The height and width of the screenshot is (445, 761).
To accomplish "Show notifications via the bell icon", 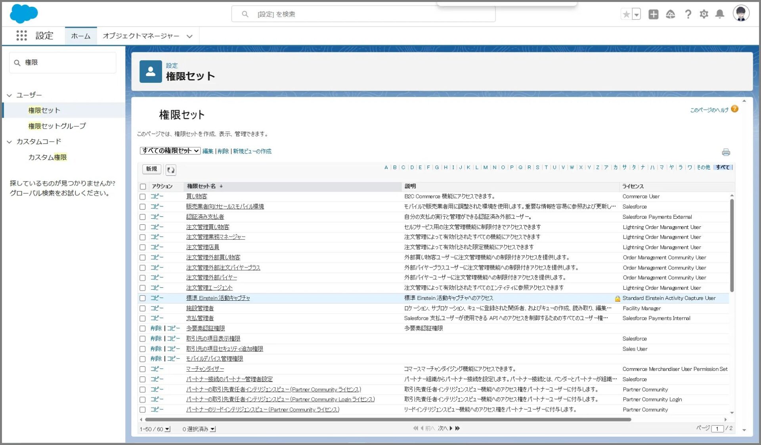I will tap(720, 14).
